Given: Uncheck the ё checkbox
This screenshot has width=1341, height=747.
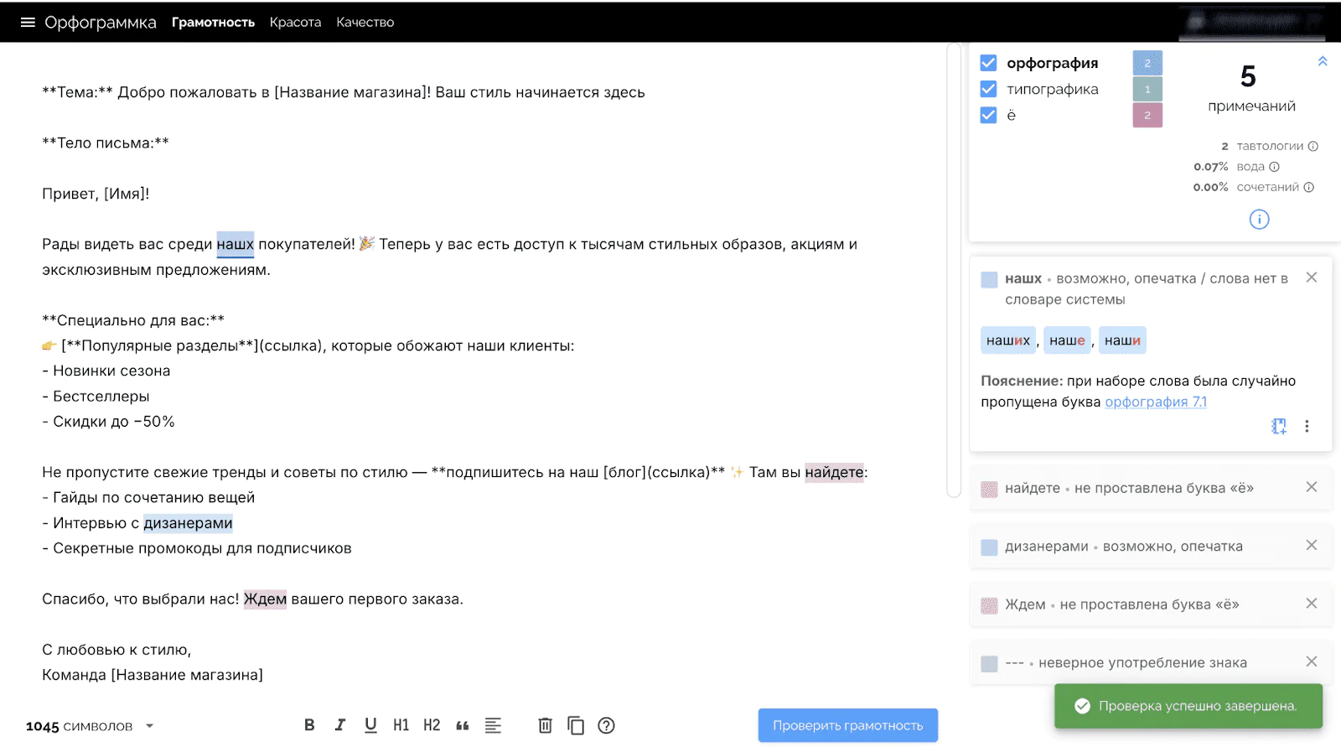Looking at the screenshot, I should (x=989, y=115).
